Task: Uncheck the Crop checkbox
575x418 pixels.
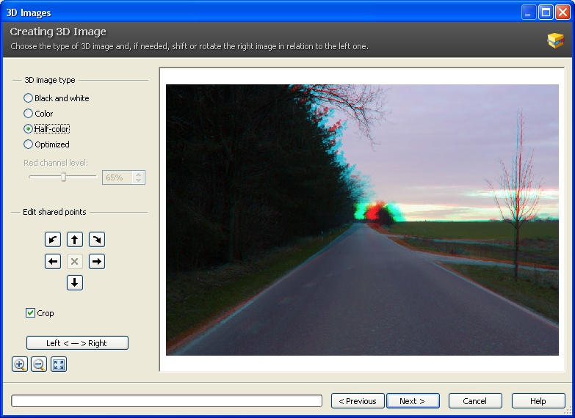Action: pos(30,313)
